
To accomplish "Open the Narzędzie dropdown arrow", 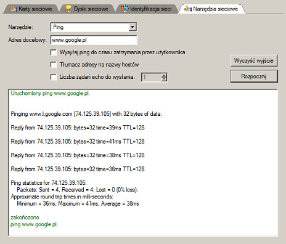I will (x=133, y=27).
